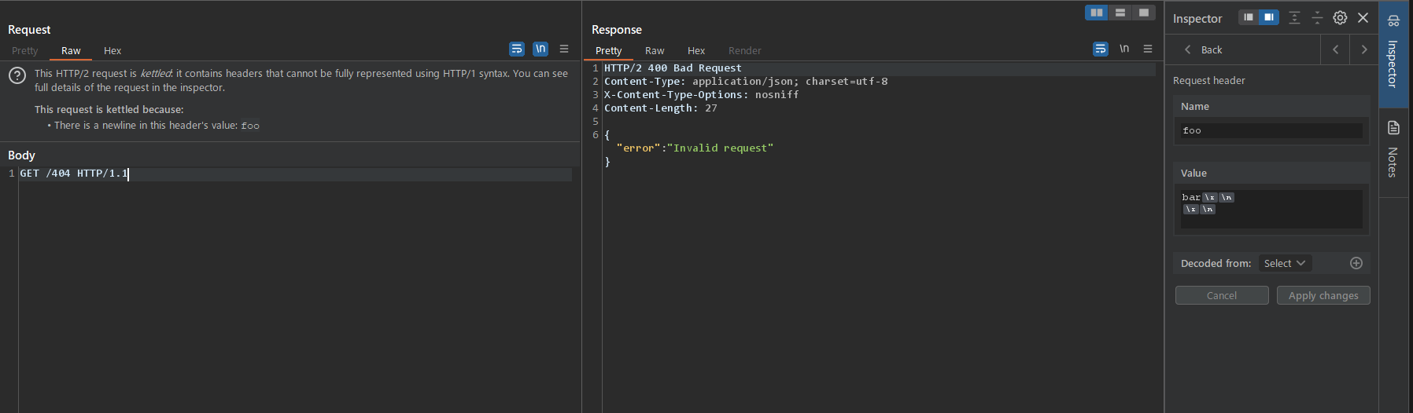
Task: Switch to top-bottom request/response layout
Action: (x=1120, y=13)
